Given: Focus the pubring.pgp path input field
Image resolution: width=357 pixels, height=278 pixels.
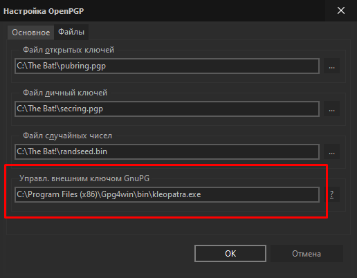Looking at the screenshot, I should pyautogui.click(x=167, y=66).
